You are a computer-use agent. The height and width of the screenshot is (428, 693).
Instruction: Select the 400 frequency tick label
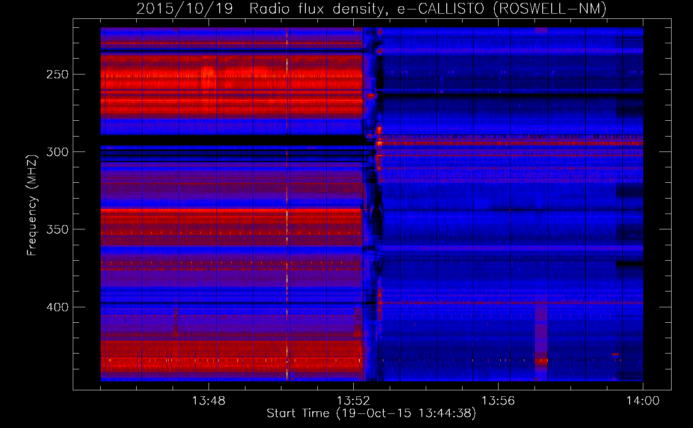[x=57, y=307]
